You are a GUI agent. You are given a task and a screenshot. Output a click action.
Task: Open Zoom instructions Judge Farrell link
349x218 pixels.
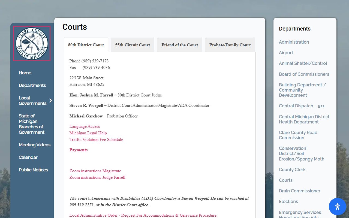coord(97,177)
